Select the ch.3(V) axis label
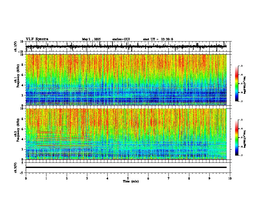The image size is (259, 200). pyautogui.click(x=15, y=168)
